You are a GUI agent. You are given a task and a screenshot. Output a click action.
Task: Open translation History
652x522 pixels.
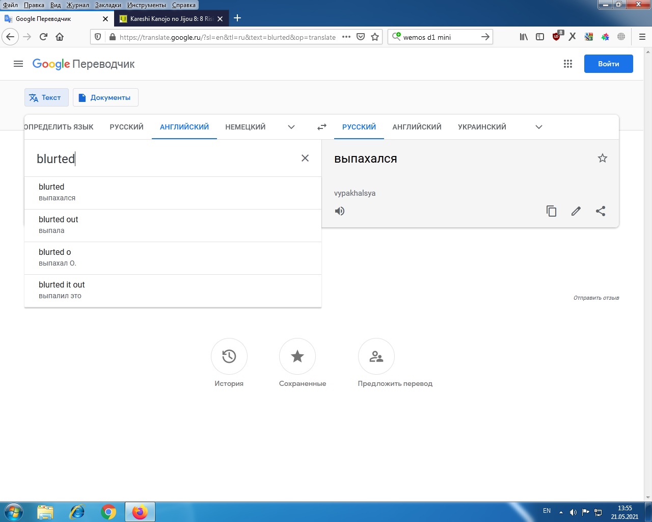tap(229, 356)
